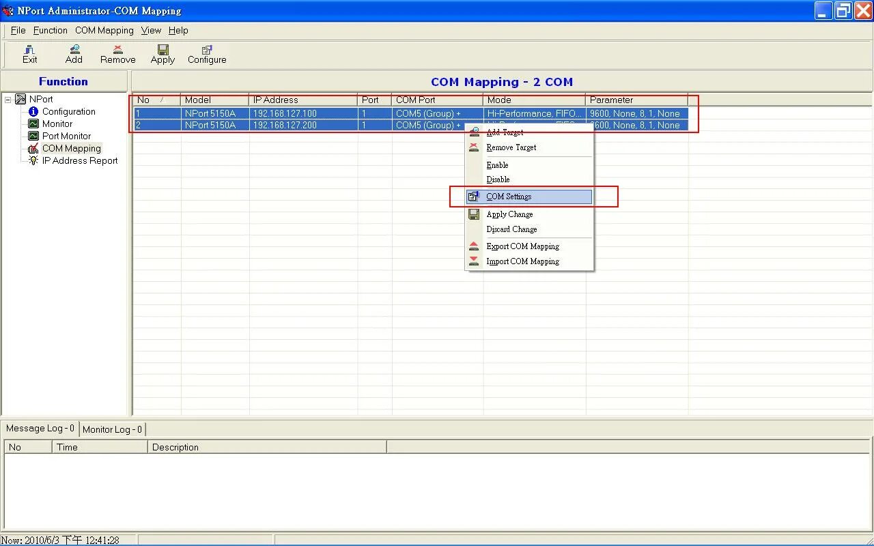Click the Import COM Mapping arrow icon
This screenshot has height=546, width=874.
click(x=474, y=261)
